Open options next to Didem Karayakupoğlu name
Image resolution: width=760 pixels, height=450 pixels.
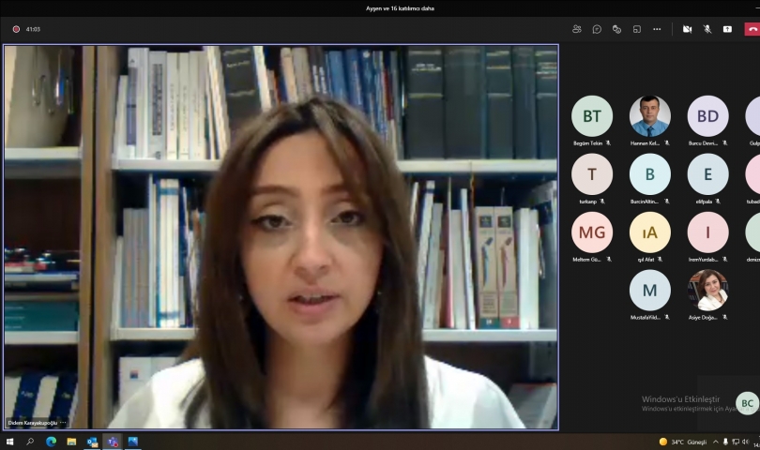[63, 423]
